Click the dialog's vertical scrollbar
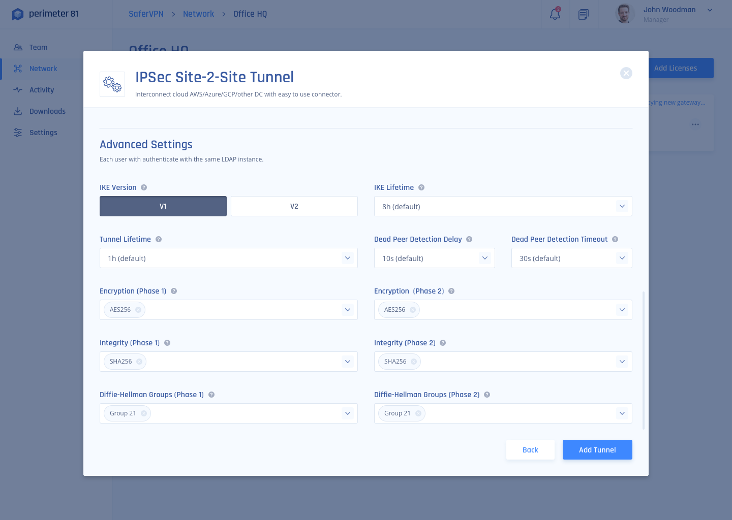 click(x=644, y=361)
